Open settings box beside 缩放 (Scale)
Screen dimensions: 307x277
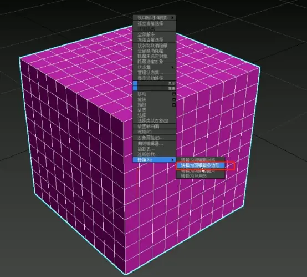(x=173, y=105)
